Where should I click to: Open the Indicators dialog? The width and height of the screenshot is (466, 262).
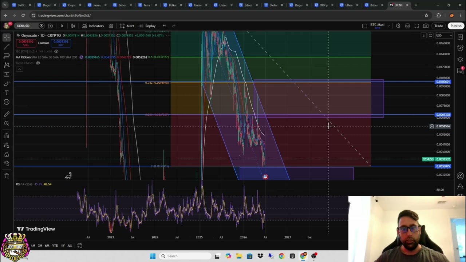93,26
